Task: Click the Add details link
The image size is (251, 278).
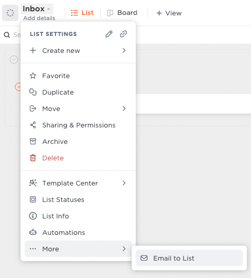Action: 39,18
